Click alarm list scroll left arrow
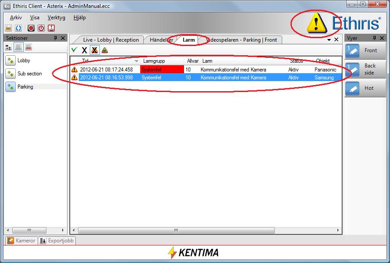The height and width of the screenshot is (263, 390). [74, 231]
